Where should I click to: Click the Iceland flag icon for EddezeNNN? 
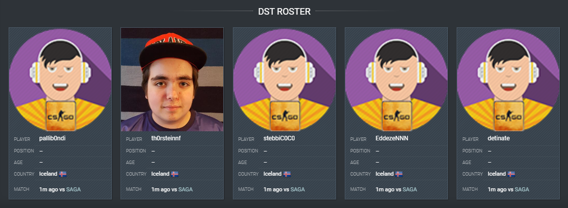pyautogui.click(x=399, y=174)
